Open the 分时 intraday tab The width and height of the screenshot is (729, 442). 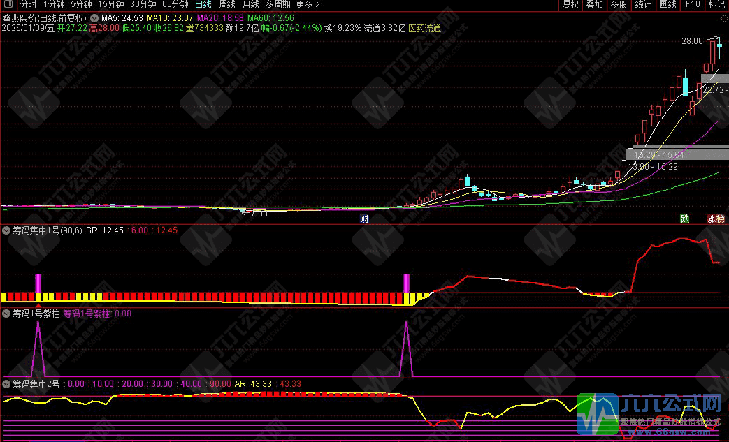pyautogui.click(x=29, y=4)
